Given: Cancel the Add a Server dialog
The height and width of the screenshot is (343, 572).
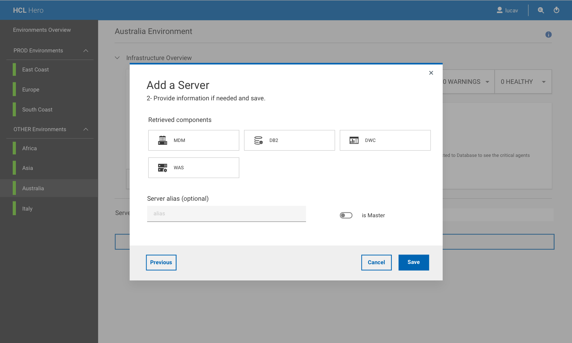Looking at the screenshot, I should pyautogui.click(x=376, y=262).
